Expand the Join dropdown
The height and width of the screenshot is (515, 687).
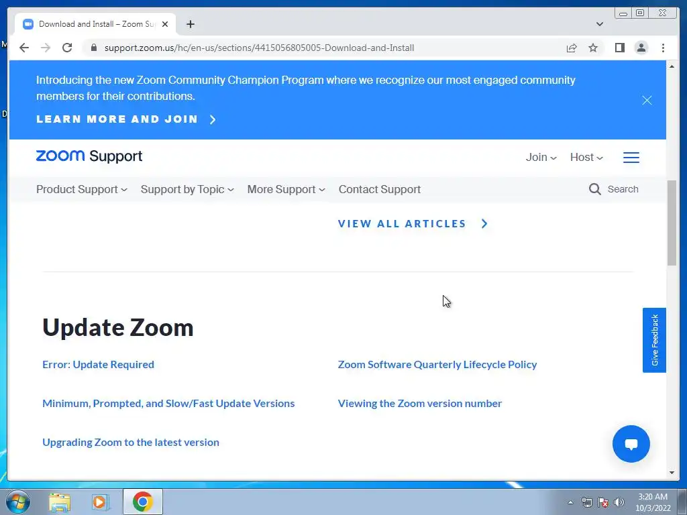(x=541, y=157)
